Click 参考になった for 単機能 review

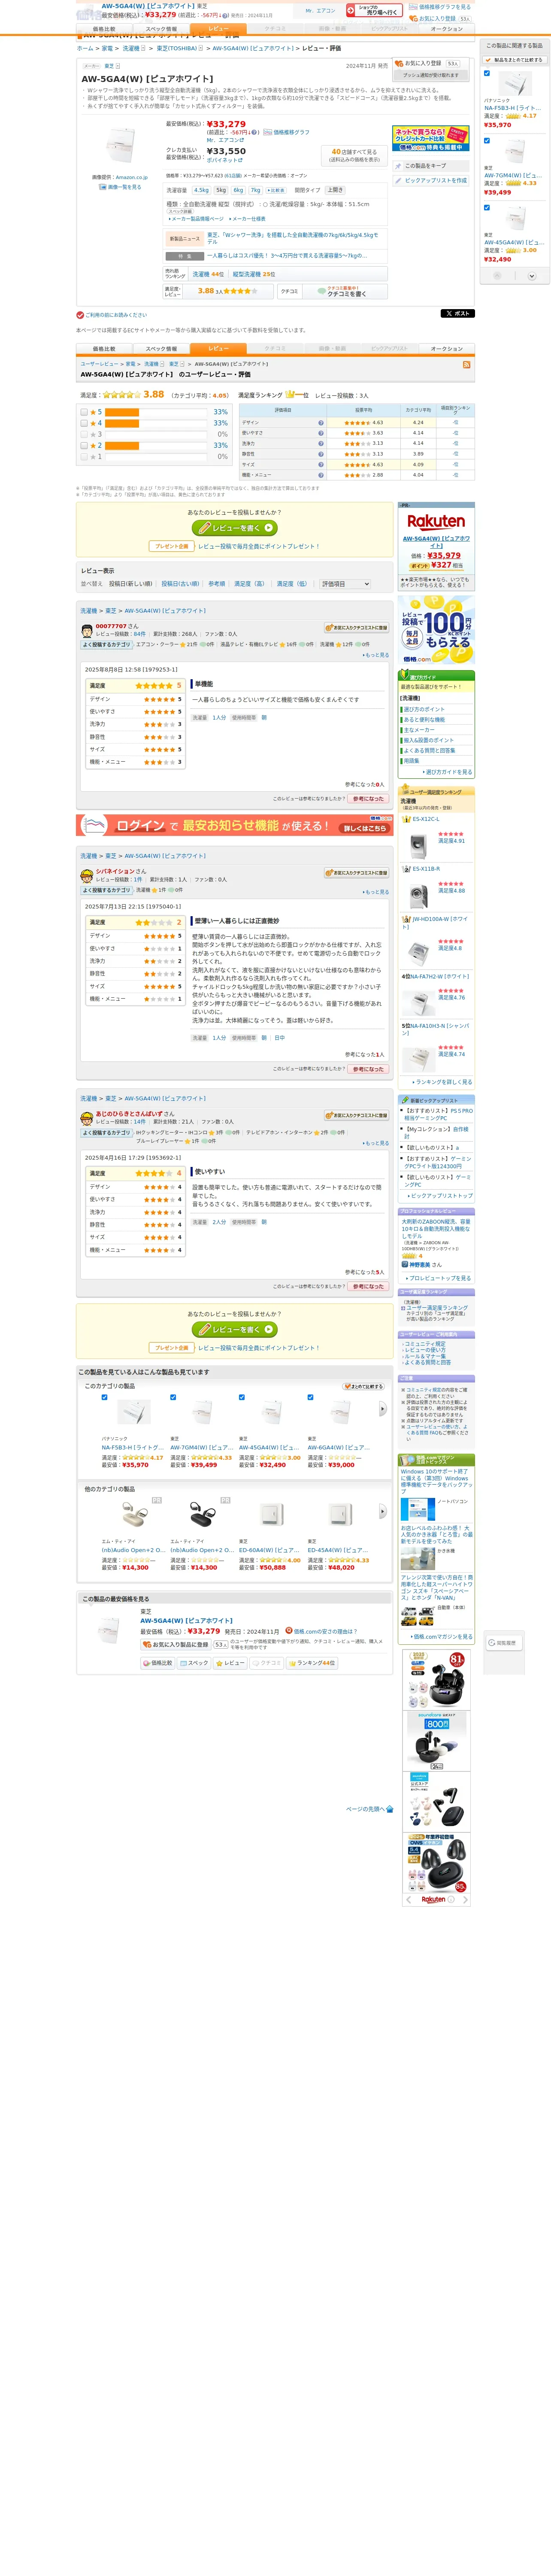tap(368, 799)
